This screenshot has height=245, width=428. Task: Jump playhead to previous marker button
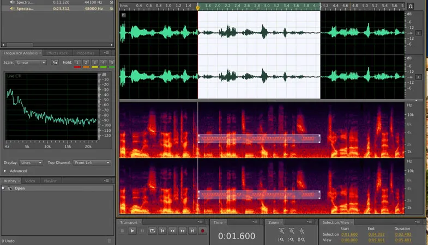[162, 231]
